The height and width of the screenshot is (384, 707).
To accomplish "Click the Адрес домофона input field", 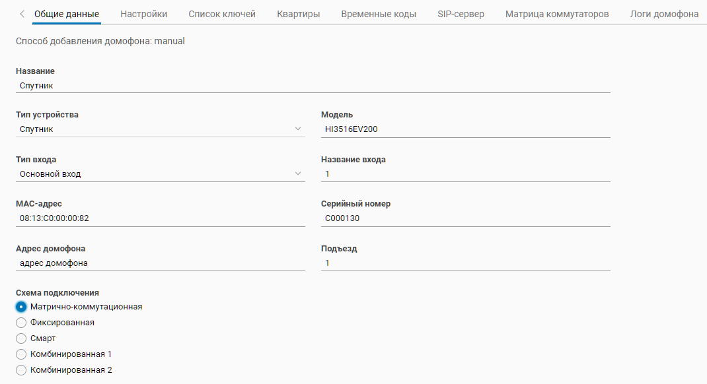I will pos(160,263).
